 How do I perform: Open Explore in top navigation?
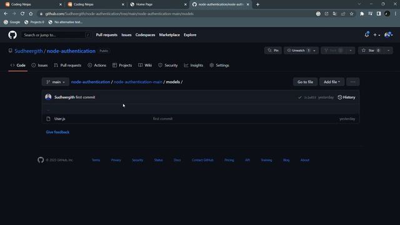[190, 35]
